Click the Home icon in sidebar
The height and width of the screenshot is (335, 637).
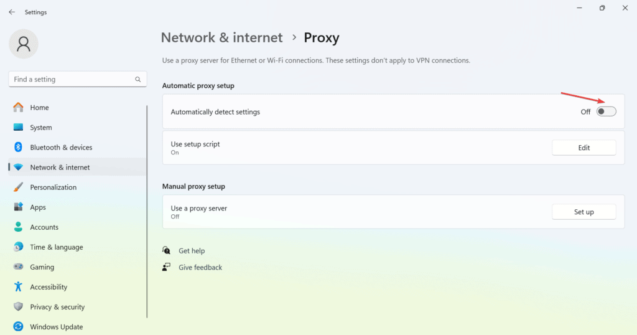18,107
